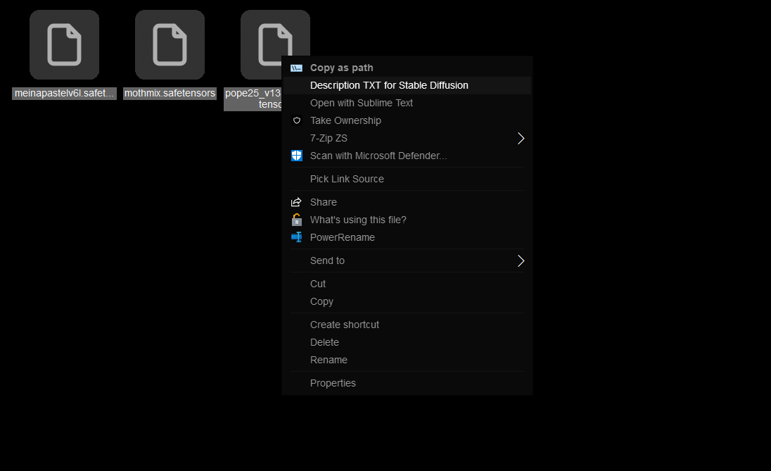Screen dimensions: 771x471
Task: Choose Open with Sublime Text
Action: (407, 103)
